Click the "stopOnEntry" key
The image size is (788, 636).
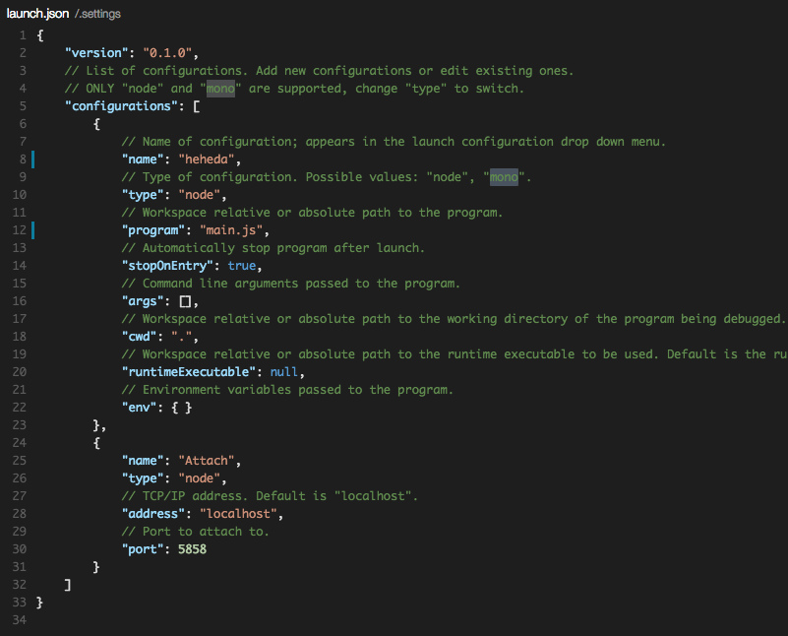[x=167, y=266]
